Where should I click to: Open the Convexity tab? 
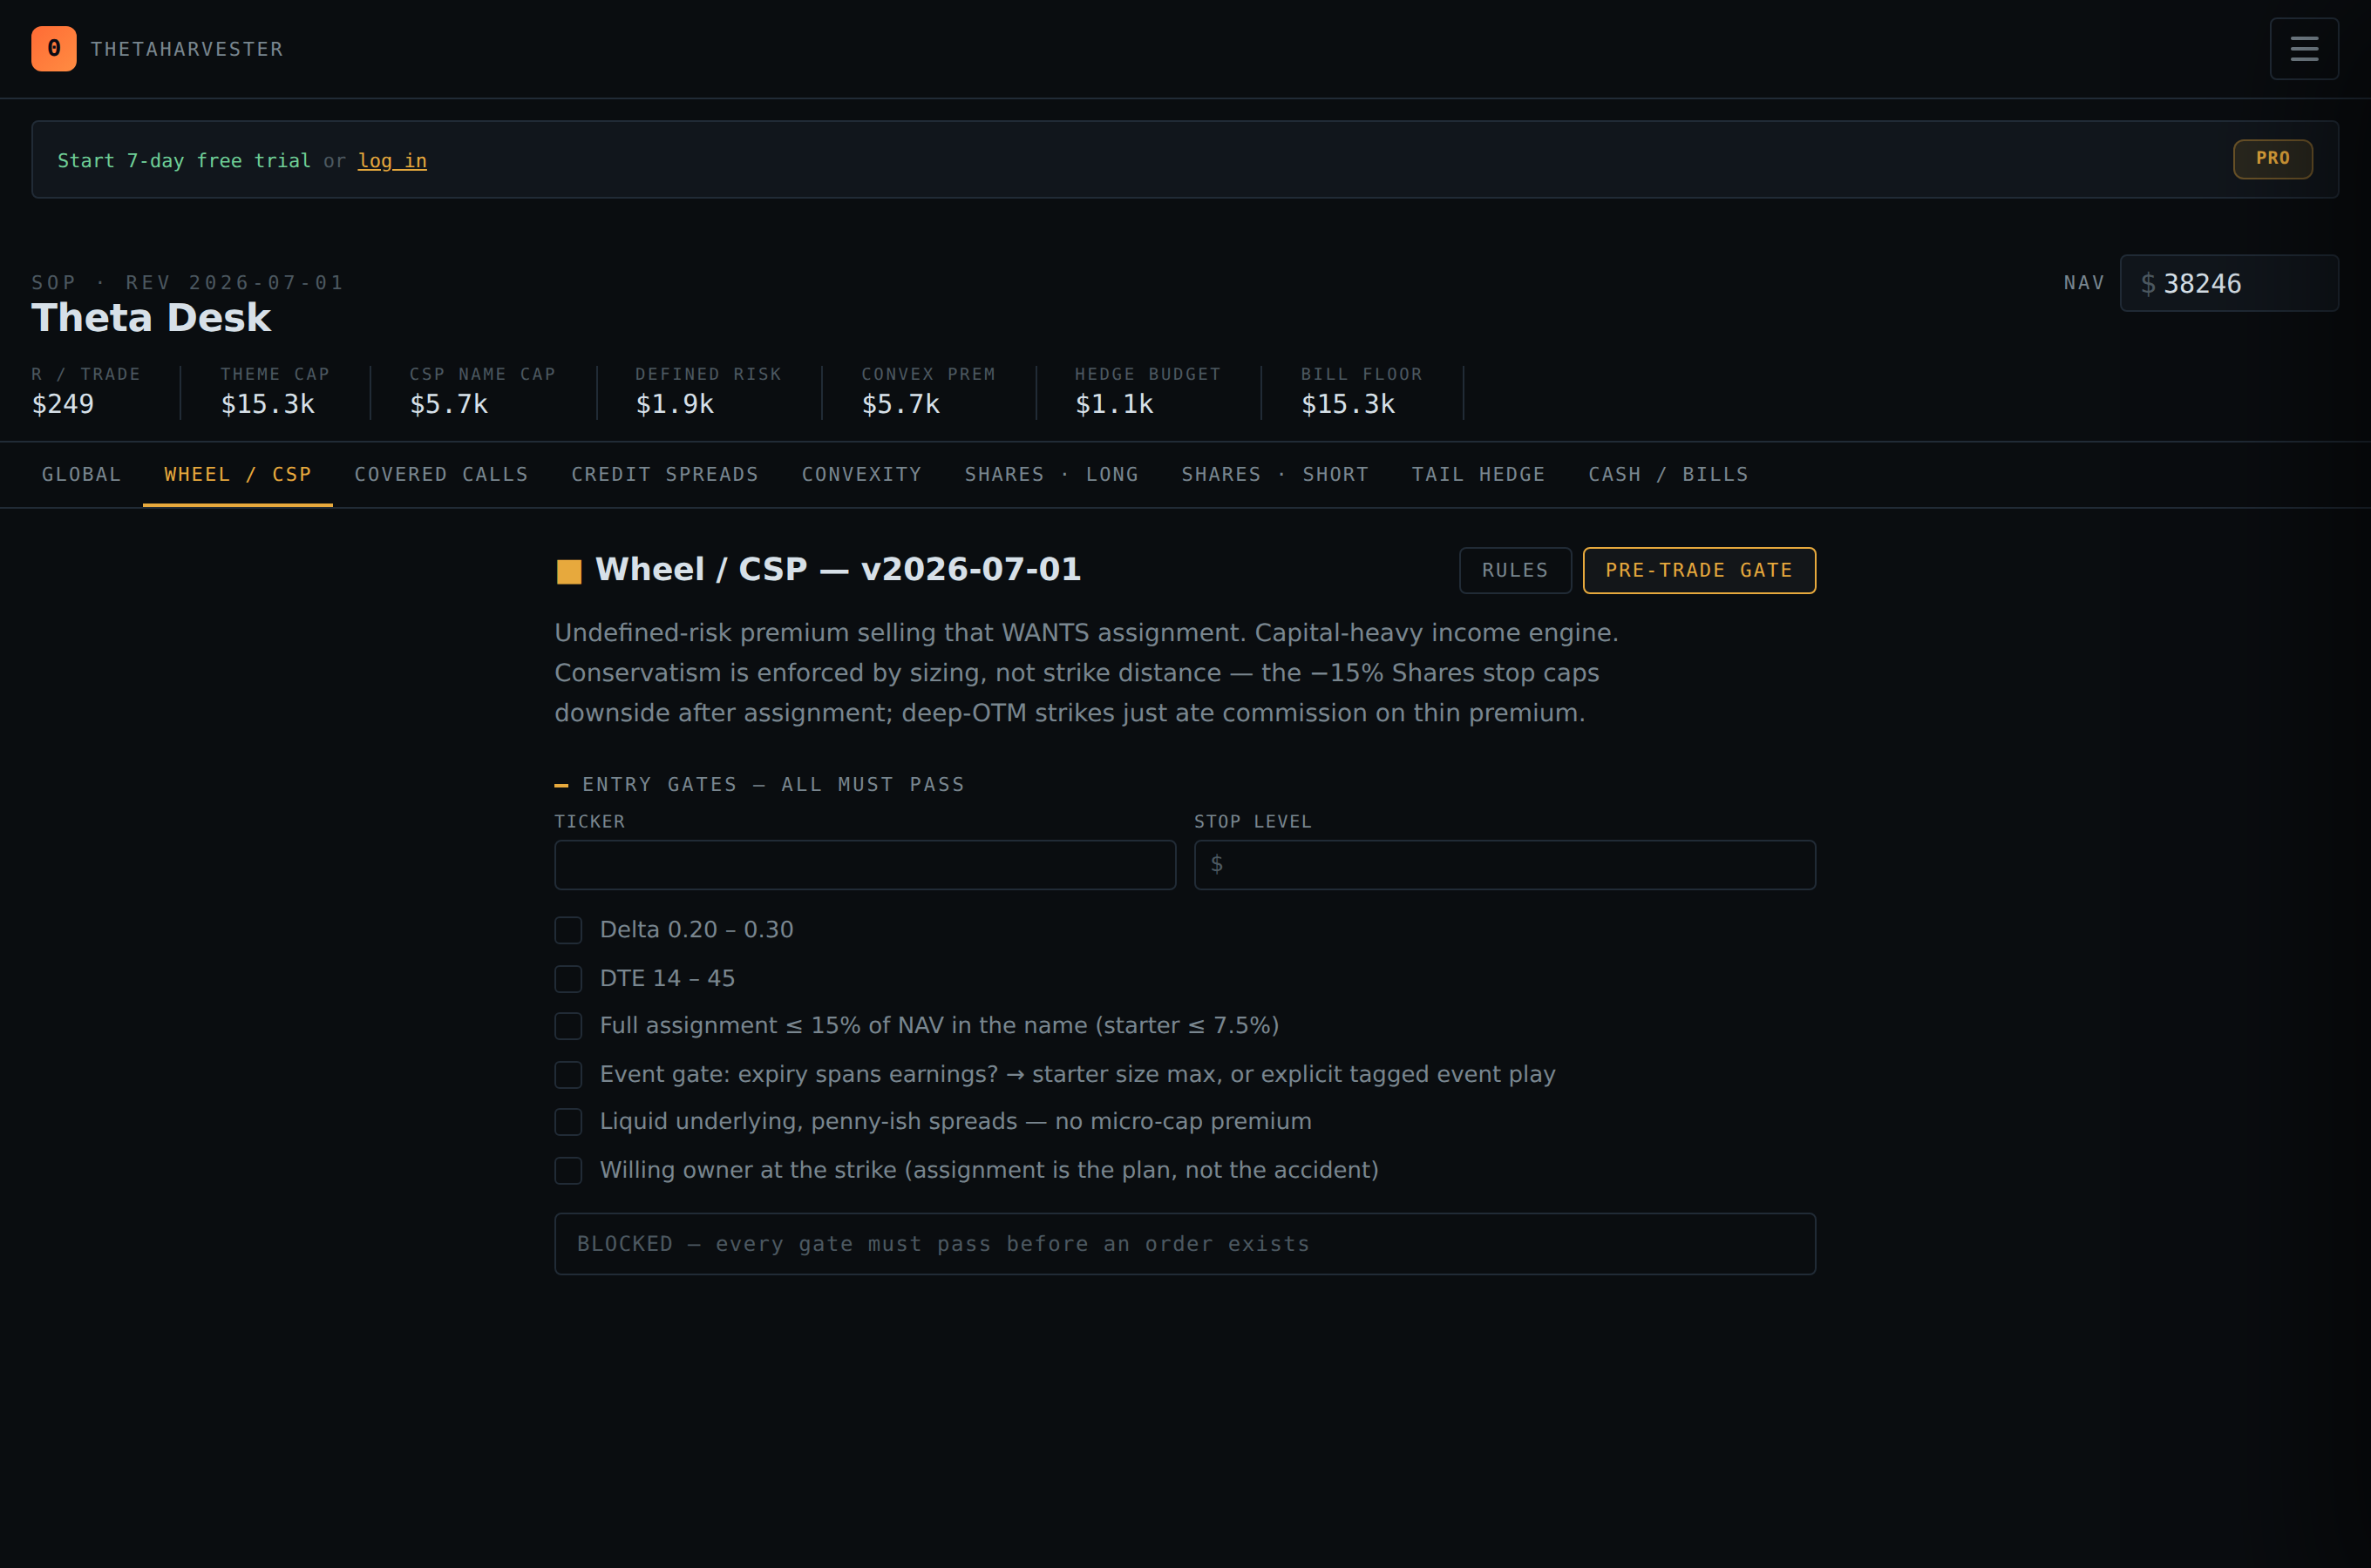pyautogui.click(x=861, y=475)
